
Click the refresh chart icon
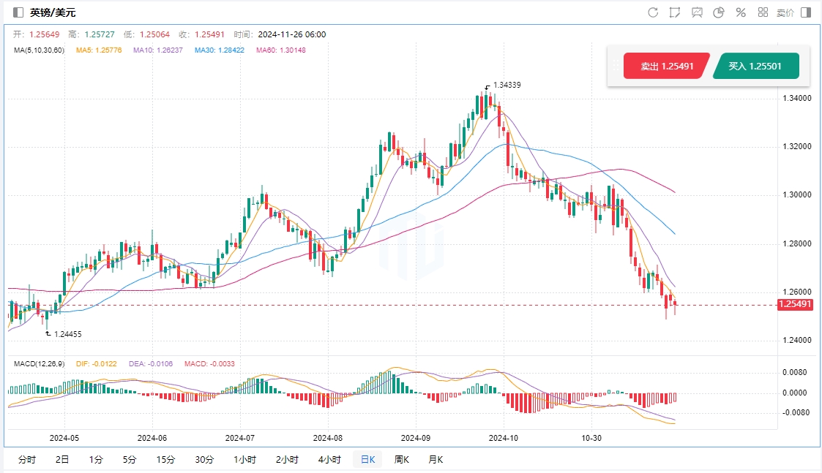[x=653, y=12]
